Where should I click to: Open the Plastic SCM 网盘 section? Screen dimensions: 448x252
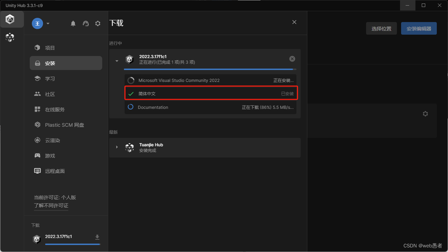point(66,125)
